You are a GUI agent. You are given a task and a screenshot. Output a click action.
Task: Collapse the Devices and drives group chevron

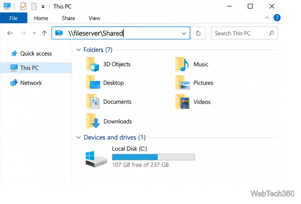78,137
